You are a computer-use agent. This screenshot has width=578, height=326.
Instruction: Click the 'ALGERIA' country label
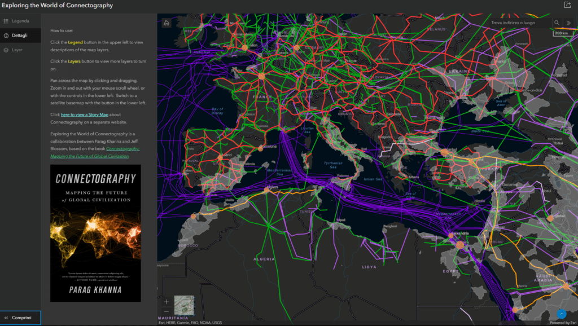pyautogui.click(x=264, y=259)
